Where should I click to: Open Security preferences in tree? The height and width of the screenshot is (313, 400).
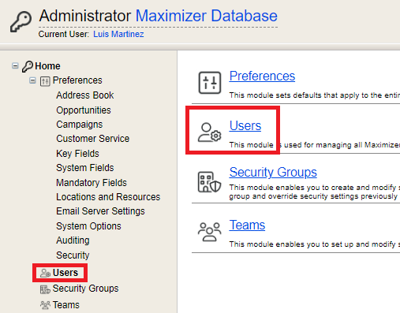click(x=73, y=255)
